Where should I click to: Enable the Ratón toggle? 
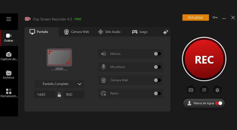pos(157,93)
